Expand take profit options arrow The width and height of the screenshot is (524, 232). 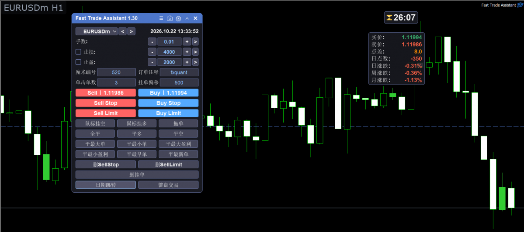point(195,62)
